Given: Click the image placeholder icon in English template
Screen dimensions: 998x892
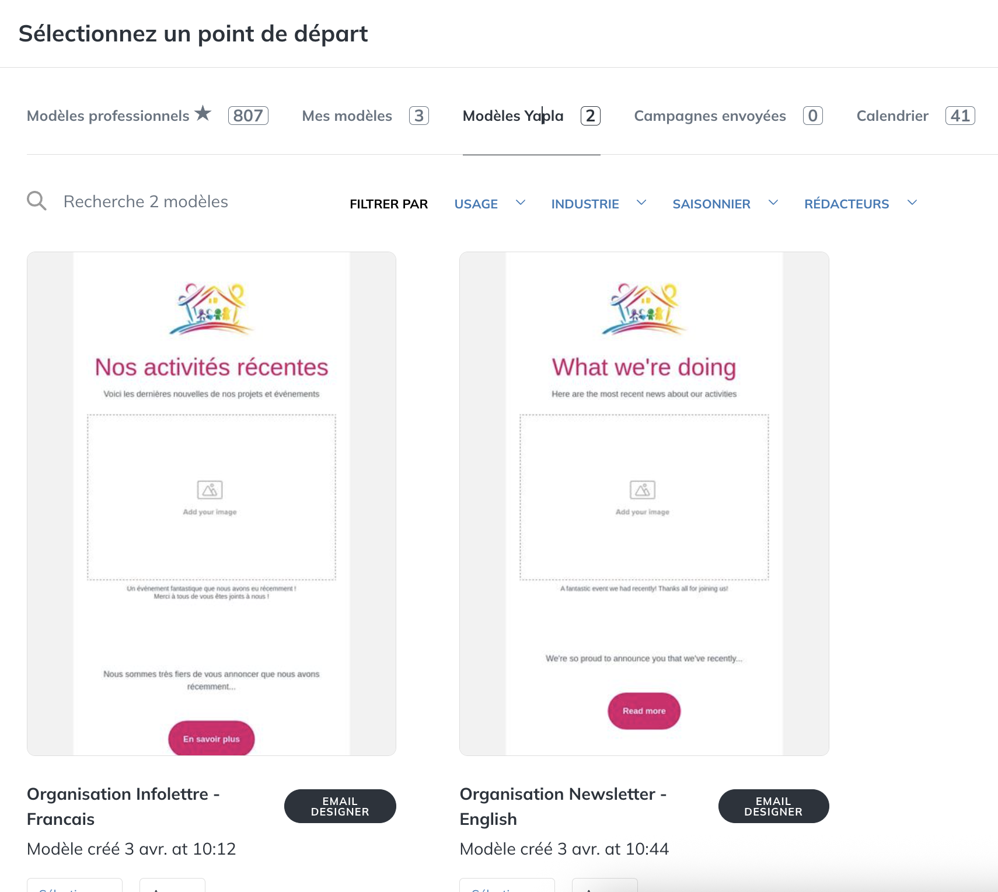Looking at the screenshot, I should point(643,490).
